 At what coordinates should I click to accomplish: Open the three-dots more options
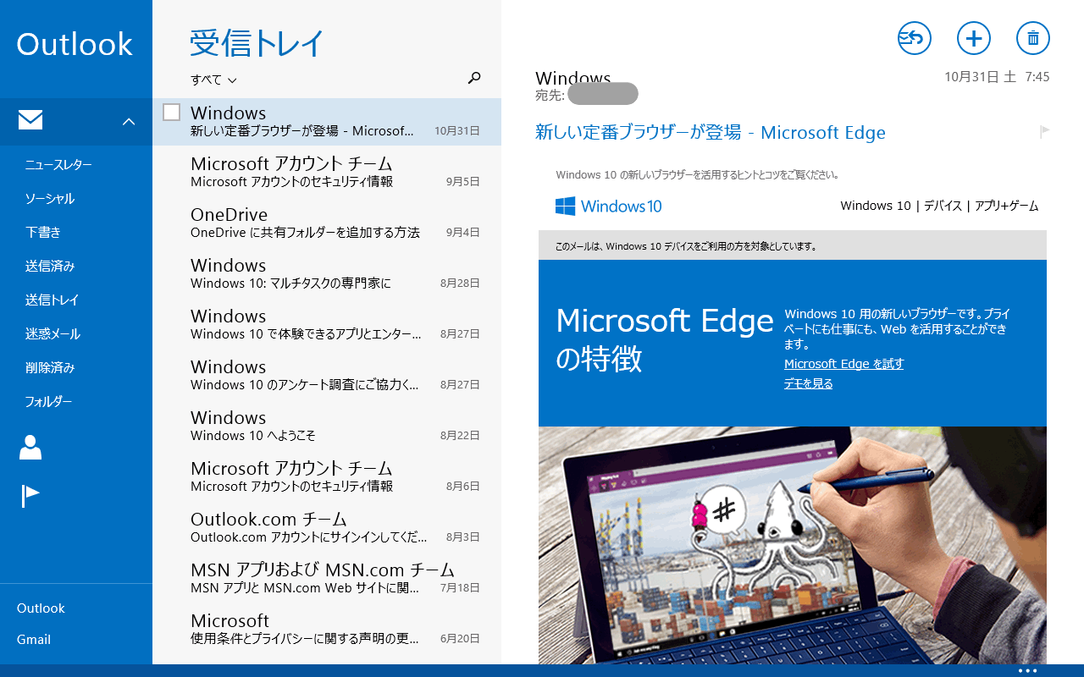tap(1027, 670)
